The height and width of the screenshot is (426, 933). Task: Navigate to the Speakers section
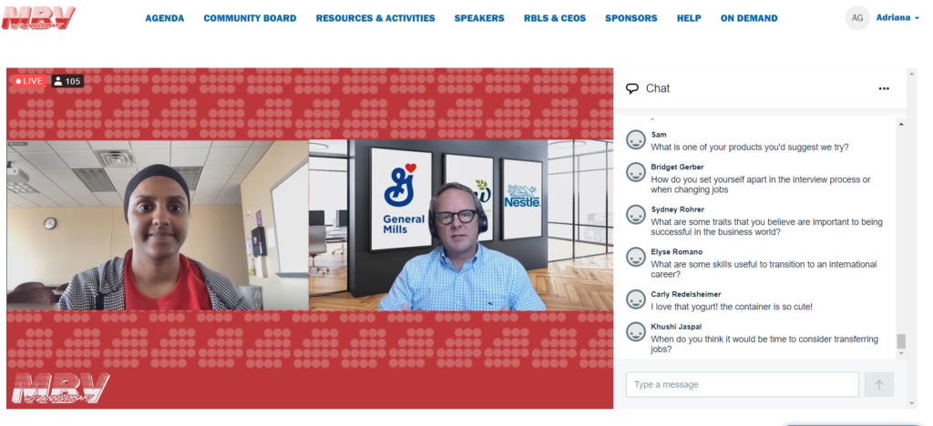point(479,18)
